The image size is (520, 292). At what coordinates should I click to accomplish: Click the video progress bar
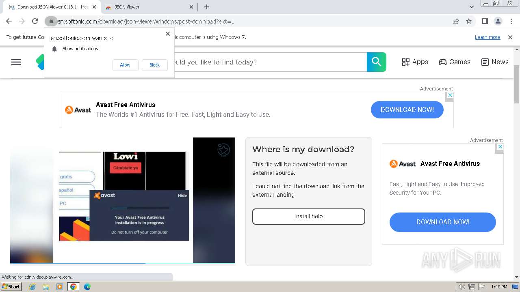123,263
